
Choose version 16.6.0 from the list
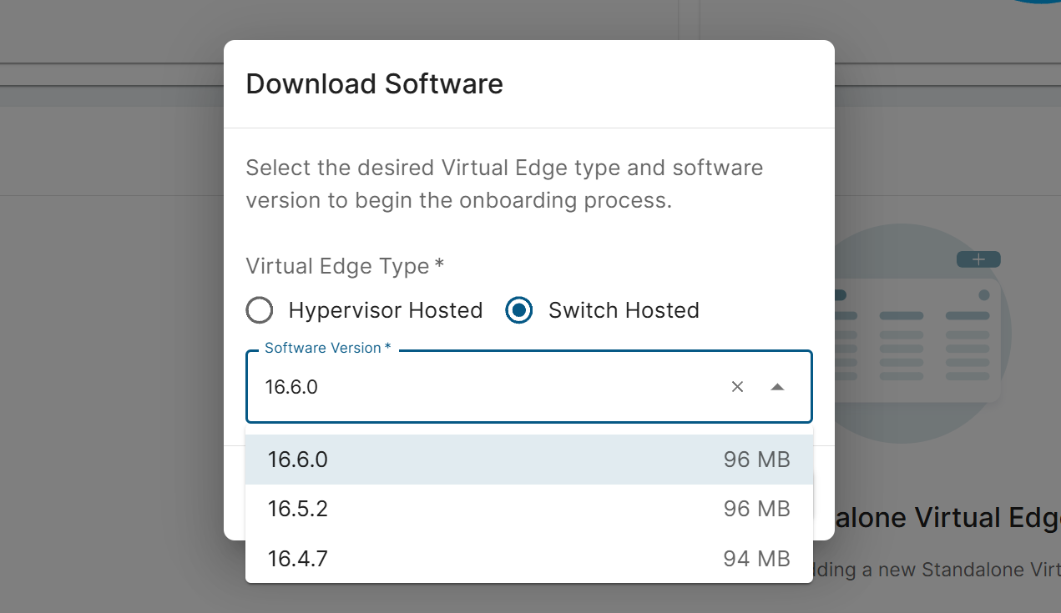pos(298,460)
